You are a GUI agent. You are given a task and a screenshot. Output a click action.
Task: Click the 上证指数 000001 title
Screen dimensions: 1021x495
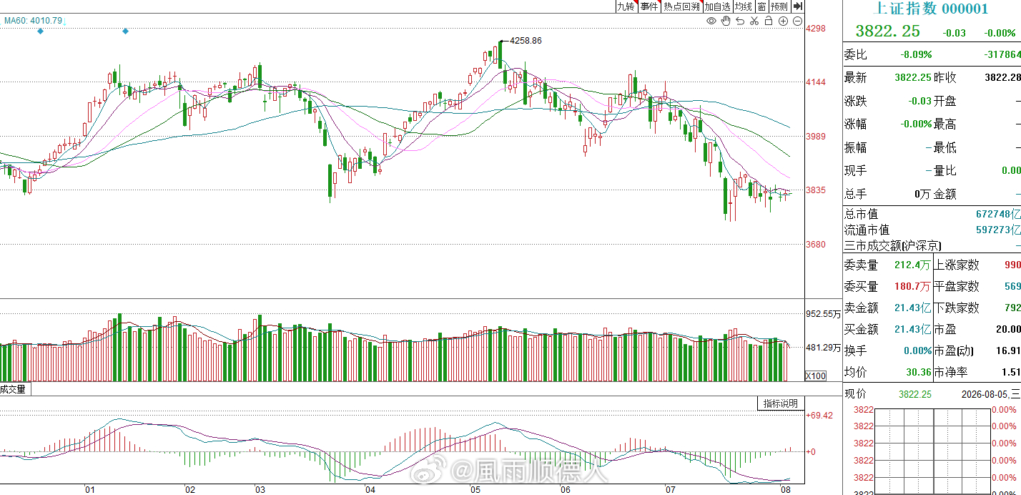[x=932, y=9]
